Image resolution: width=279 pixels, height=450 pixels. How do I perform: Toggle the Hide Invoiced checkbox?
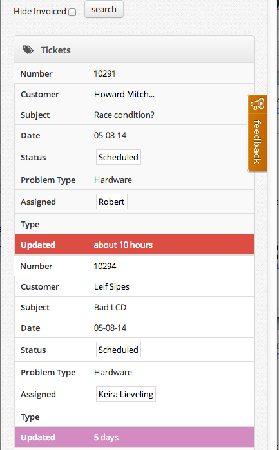point(72,12)
